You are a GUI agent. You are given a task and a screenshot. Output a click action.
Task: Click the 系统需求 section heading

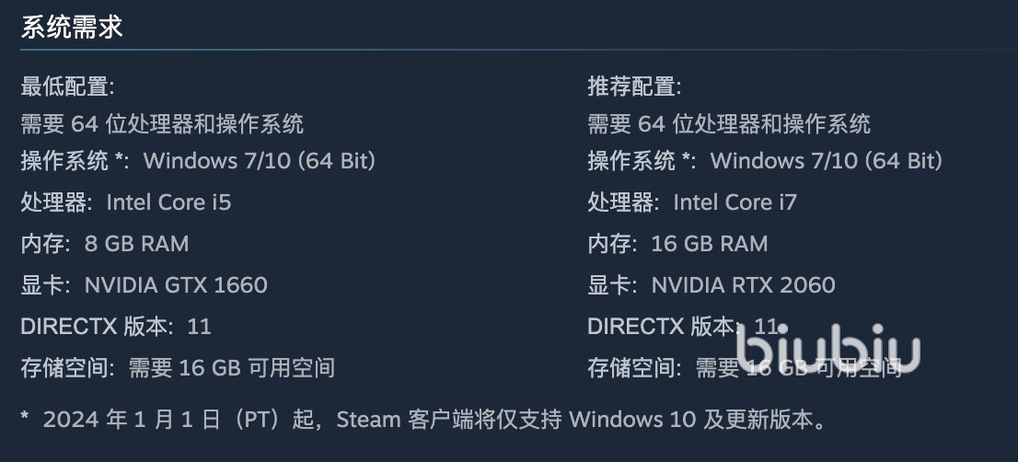pyautogui.click(x=72, y=27)
